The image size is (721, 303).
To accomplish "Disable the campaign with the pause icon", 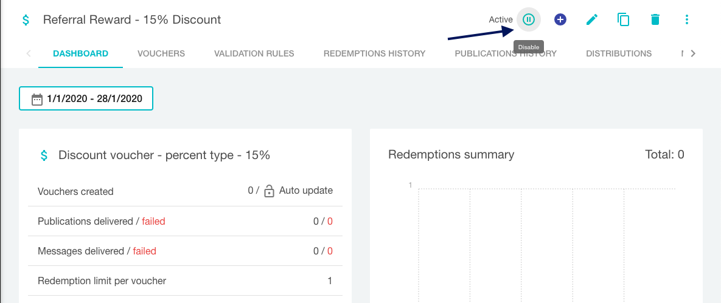I will 529,20.
